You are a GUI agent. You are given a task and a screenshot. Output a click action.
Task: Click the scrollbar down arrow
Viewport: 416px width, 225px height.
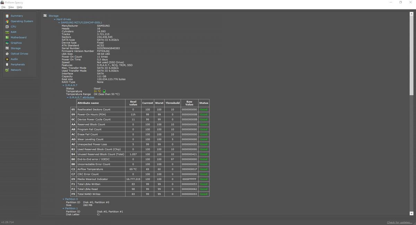pos(411,214)
